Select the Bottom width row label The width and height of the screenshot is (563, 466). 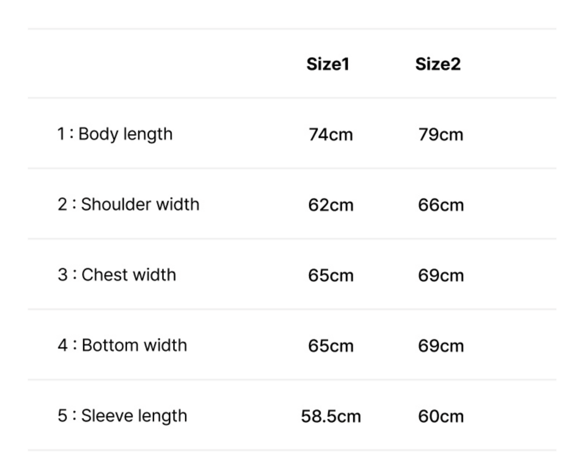(x=122, y=346)
